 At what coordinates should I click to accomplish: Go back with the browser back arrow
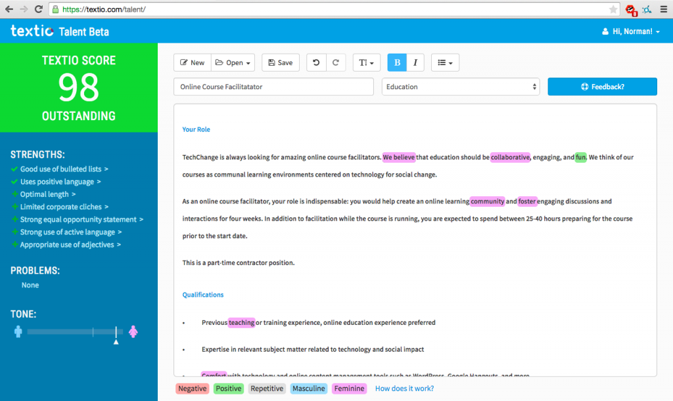coord(9,9)
